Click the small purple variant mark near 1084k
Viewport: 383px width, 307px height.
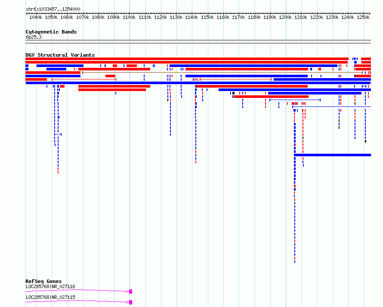(105, 66)
